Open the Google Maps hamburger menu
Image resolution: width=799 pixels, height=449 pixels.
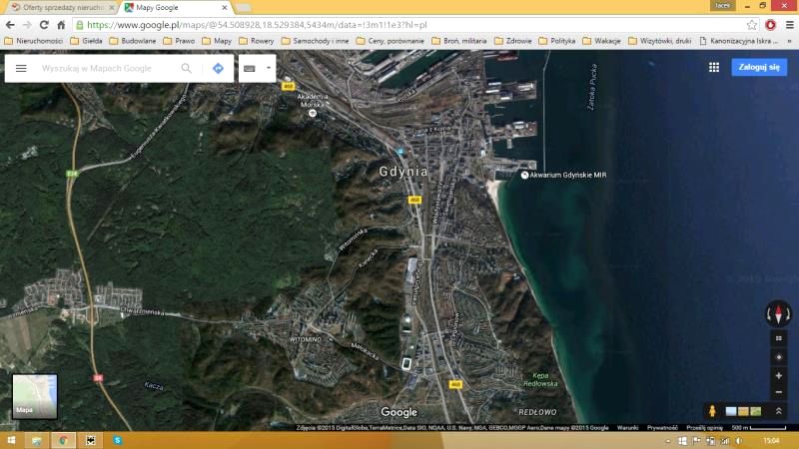21,68
